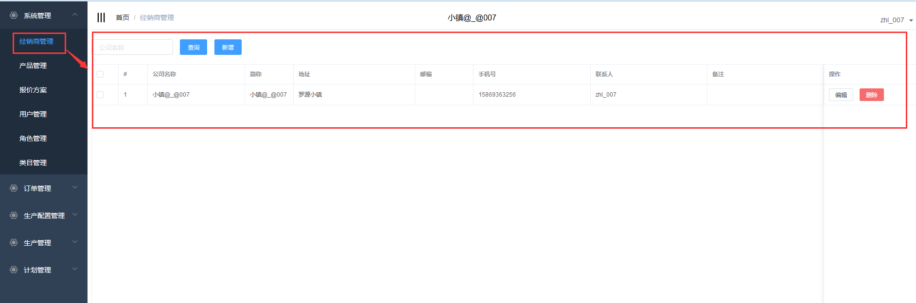Toggle the select-all checkbox in table header

100,74
